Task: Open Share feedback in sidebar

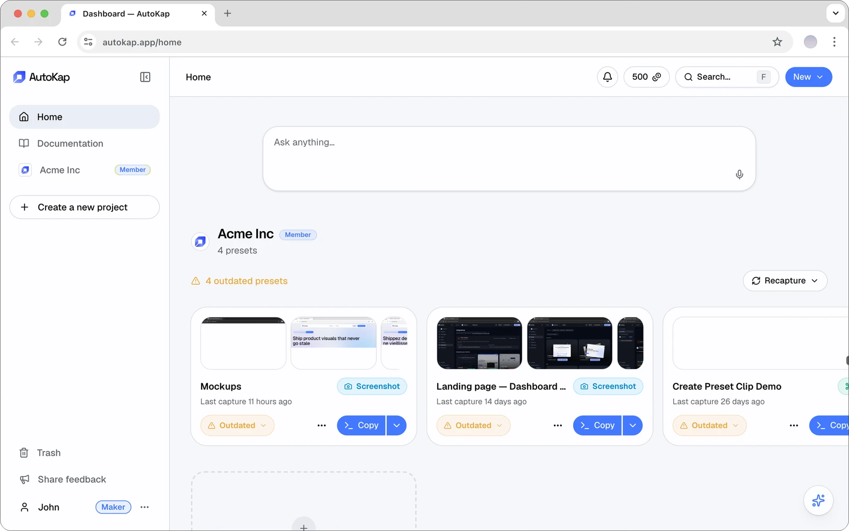Action: 84,479
